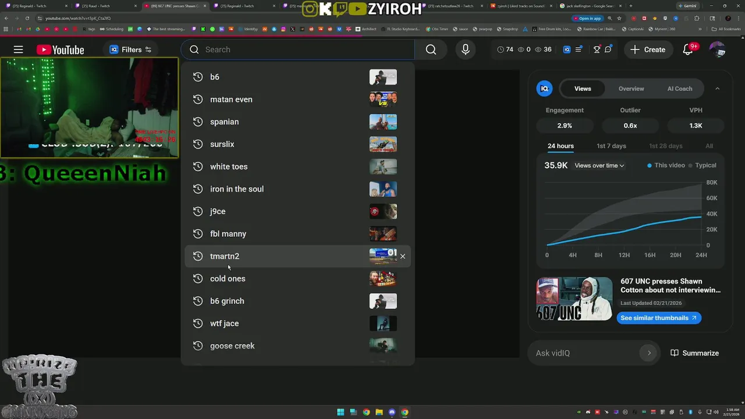
Task: Select the 1st 28 days range
Action: pyautogui.click(x=666, y=146)
